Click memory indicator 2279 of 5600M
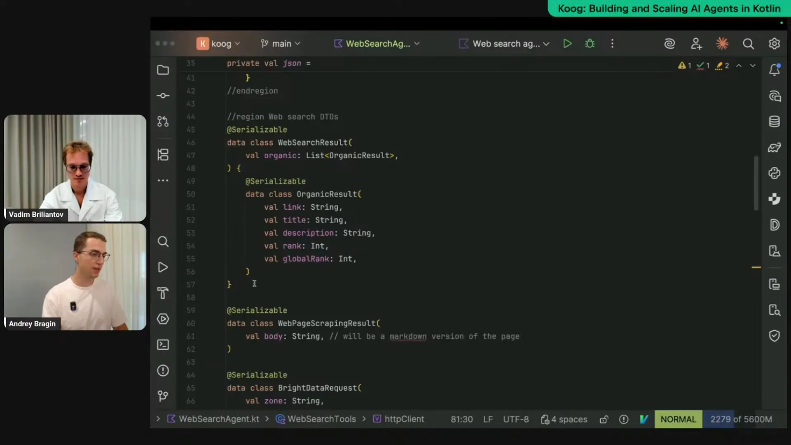This screenshot has height=445, width=791. (741, 419)
